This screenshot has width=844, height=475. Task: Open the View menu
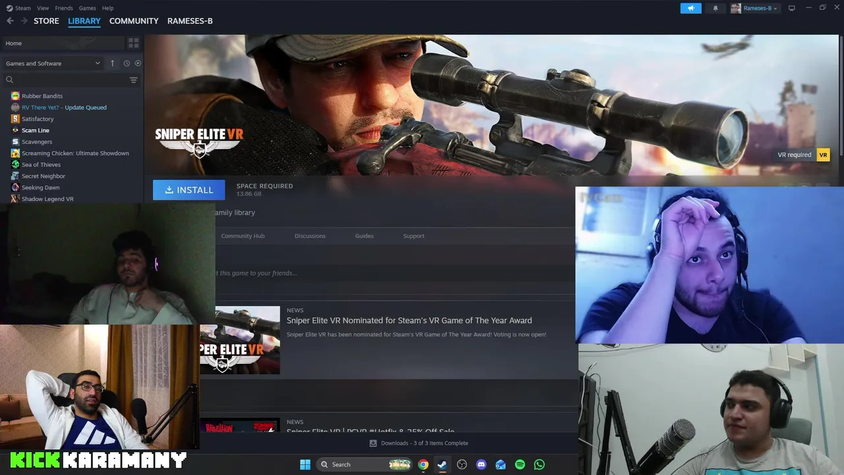click(43, 8)
